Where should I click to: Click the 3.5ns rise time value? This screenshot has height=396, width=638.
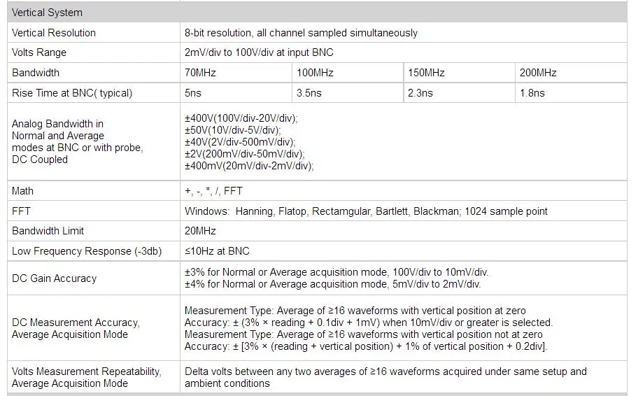(309, 93)
